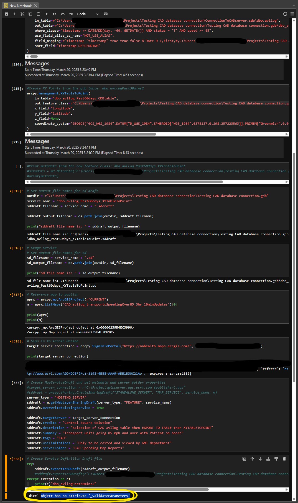Redo the last cell operation
The height and width of the screenshot is (503, 298).
[x=71, y=14]
